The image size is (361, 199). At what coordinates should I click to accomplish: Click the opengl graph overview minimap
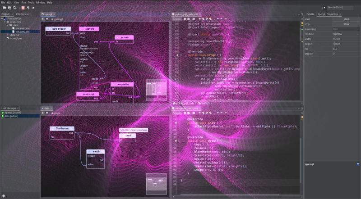click(x=156, y=90)
